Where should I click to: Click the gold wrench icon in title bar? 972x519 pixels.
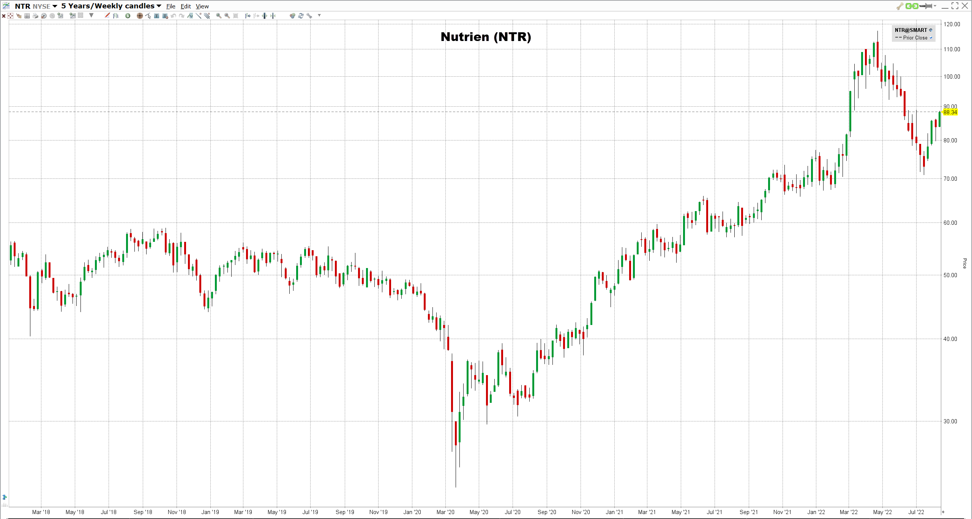click(x=900, y=6)
